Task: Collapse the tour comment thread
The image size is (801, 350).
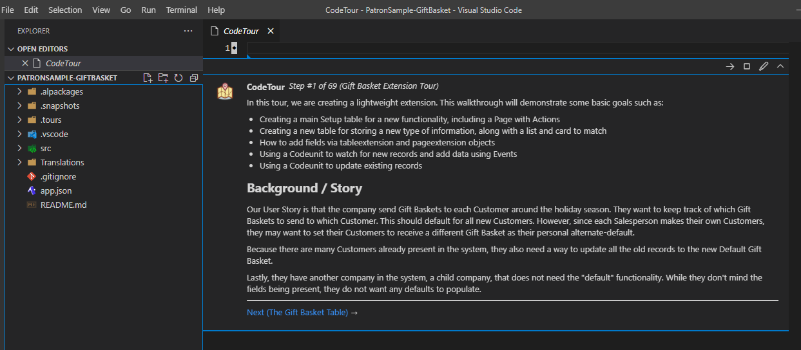Action: [x=780, y=66]
